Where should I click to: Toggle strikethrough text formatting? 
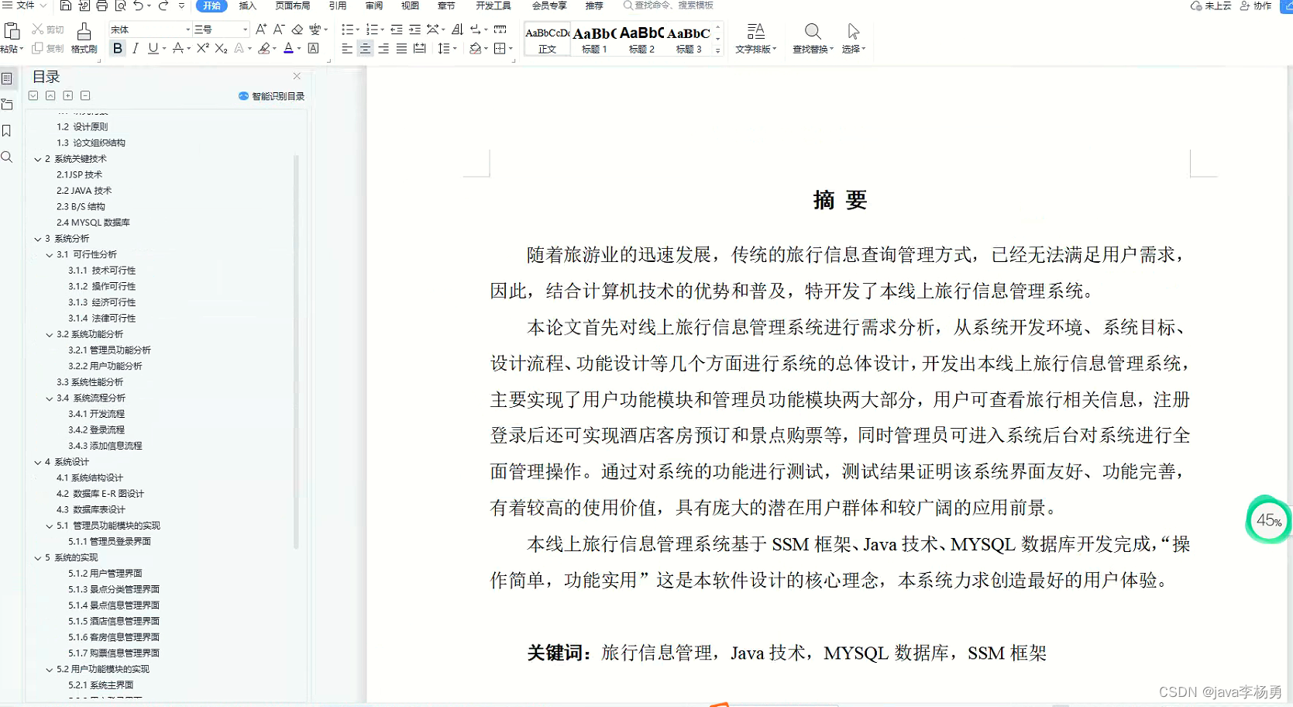[178, 48]
